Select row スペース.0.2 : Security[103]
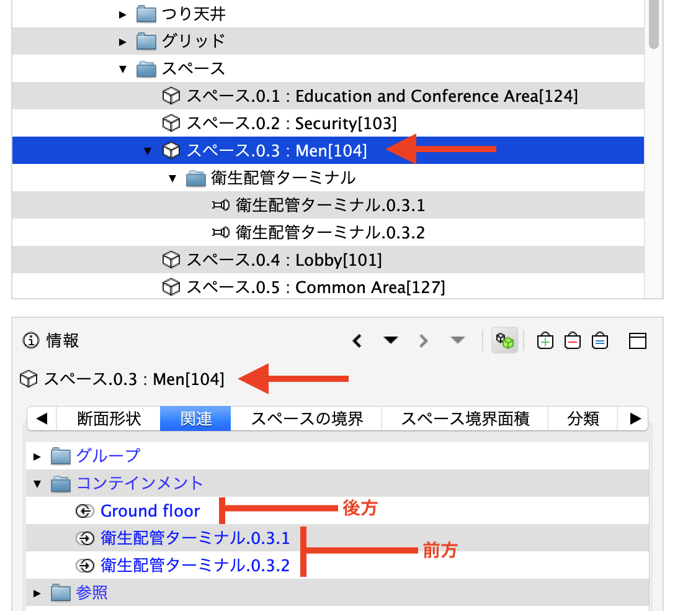Screen dimensions: 675x611 [x=328, y=123]
